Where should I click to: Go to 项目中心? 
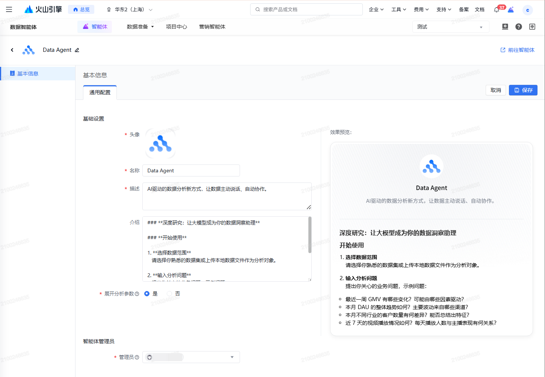click(x=177, y=27)
